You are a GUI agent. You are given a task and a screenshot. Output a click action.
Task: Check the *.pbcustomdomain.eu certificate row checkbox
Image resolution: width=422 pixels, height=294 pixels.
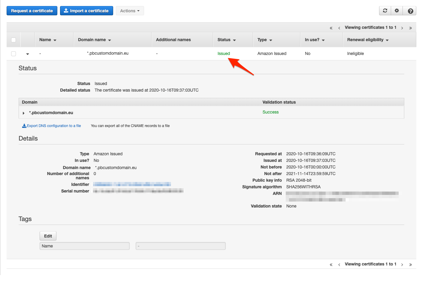pyautogui.click(x=14, y=54)
